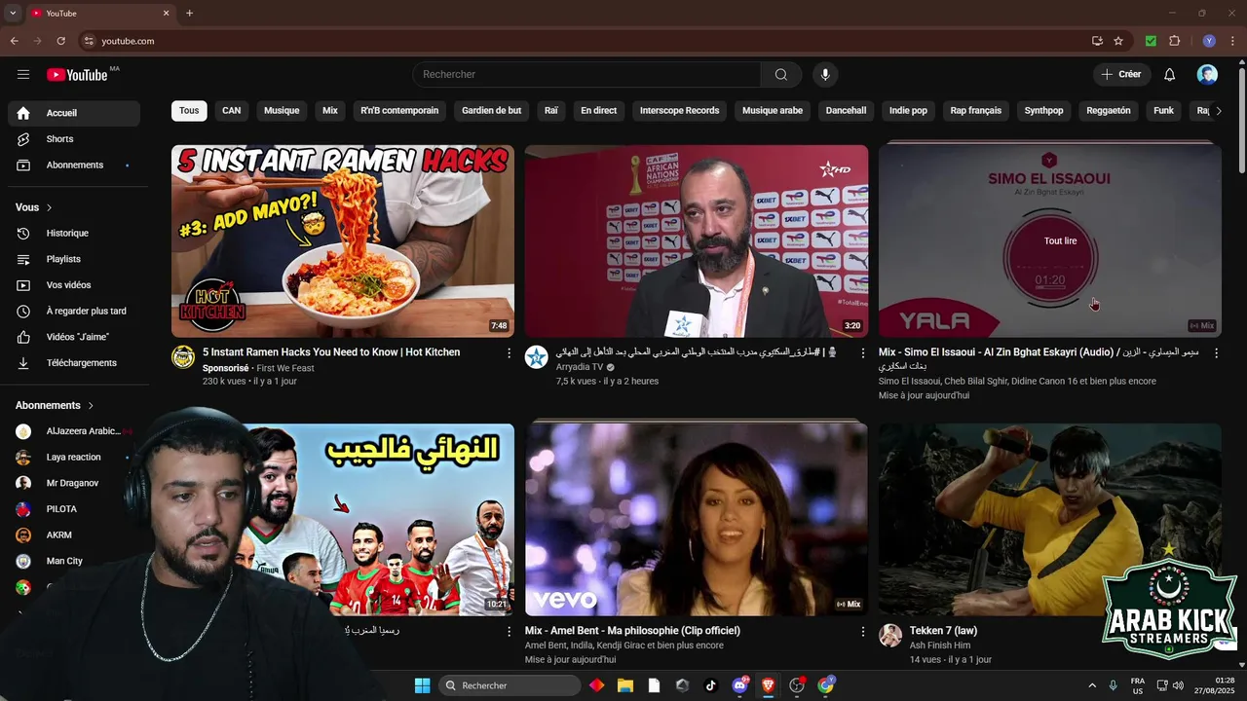The image size is (1247, 701).
Task: Open Laya reaction channel
Action: 74,458
